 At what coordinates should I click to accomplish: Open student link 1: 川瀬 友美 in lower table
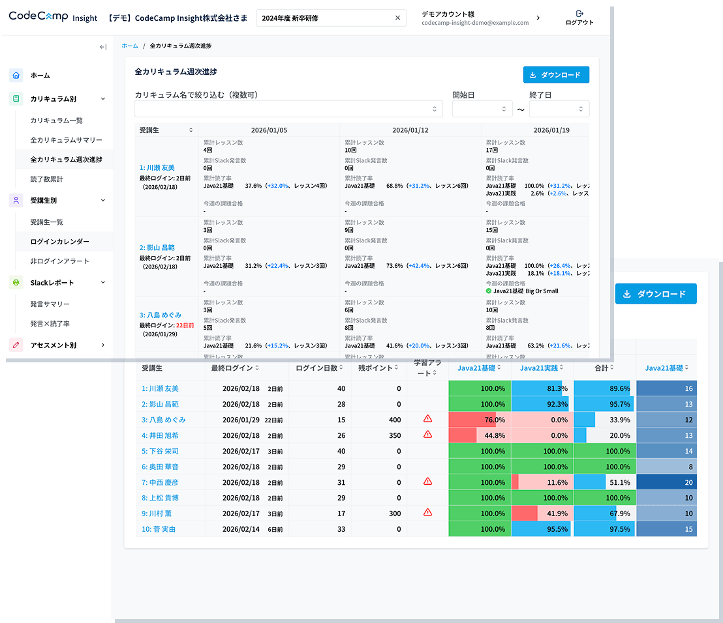tap(160, 388)
